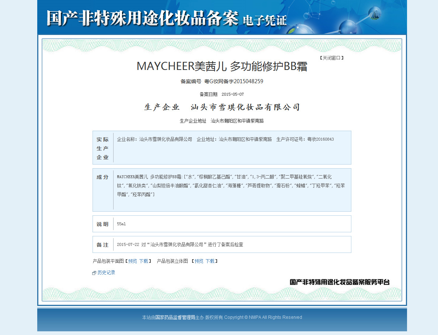
Task: Click the 成分 ingredients label
Action: pos(102,177)
